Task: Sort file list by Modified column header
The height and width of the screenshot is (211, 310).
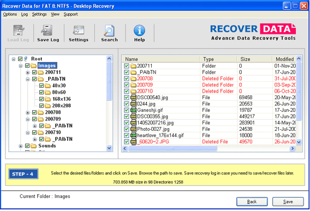Action: point(284,59)
